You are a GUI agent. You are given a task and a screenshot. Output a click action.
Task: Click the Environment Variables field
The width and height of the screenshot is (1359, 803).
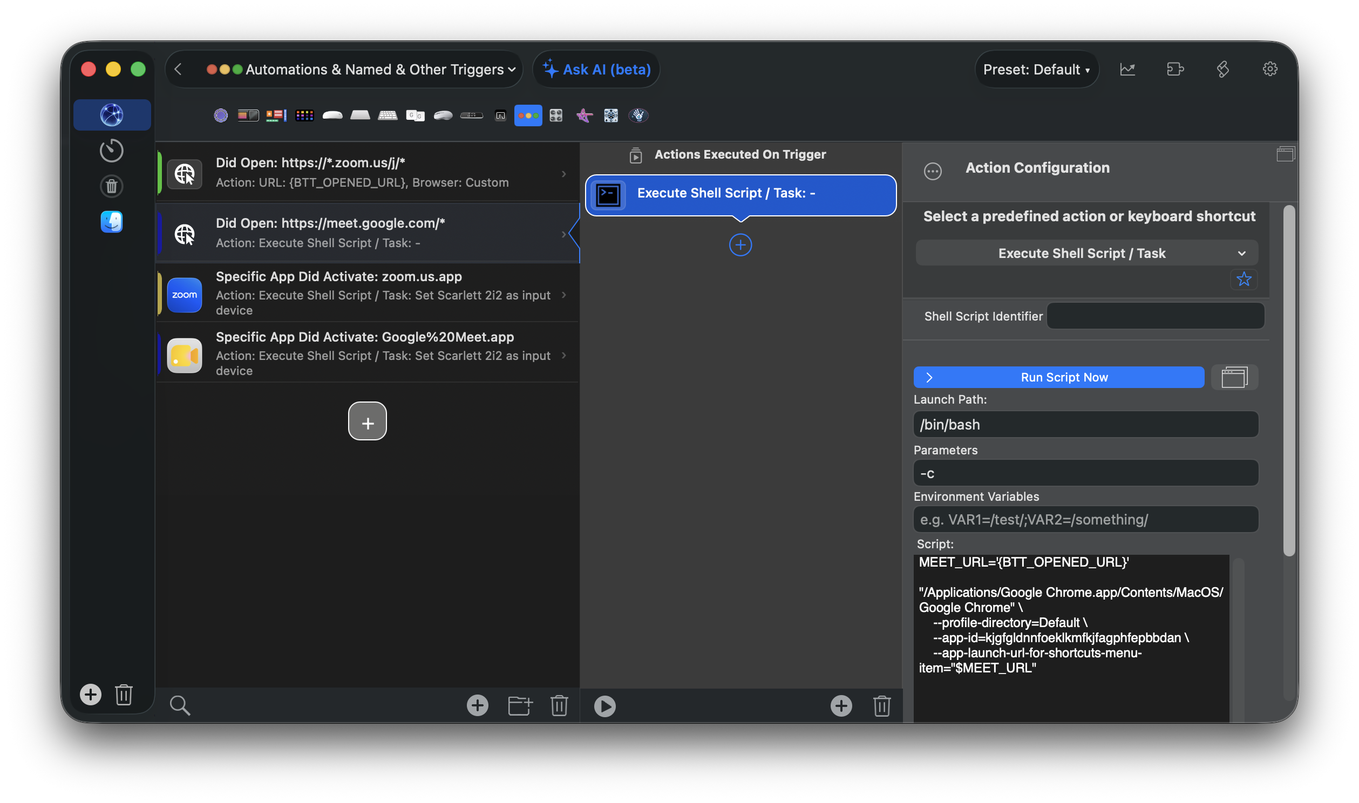coord(1085,520)
